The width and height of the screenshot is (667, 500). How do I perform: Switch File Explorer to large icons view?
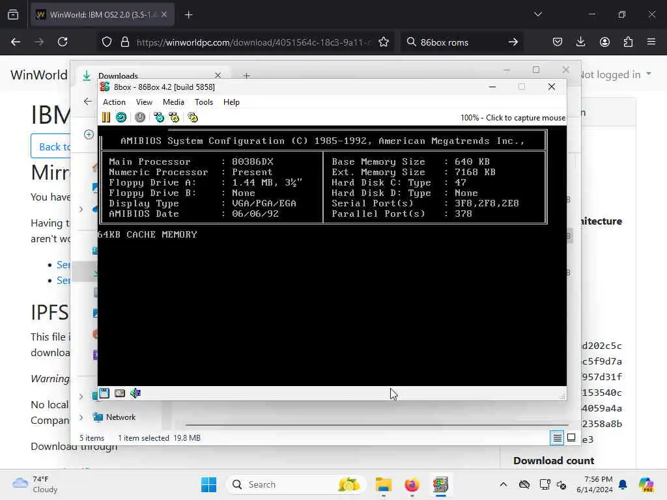[x=571, y=437]
